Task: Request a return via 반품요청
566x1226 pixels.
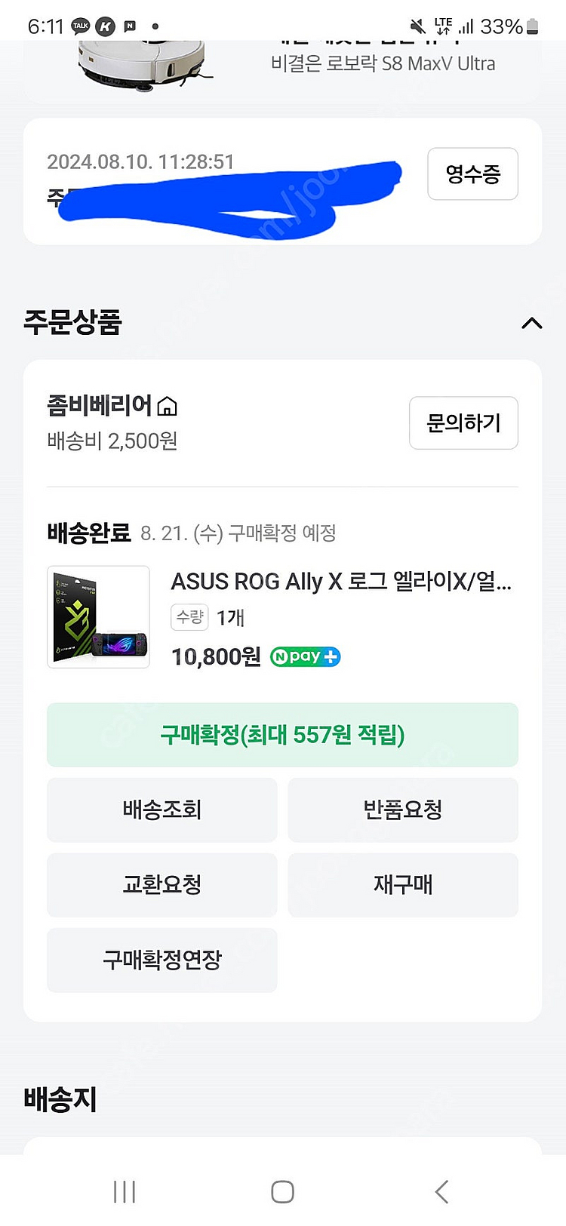Action: click(x=402, y=810)
